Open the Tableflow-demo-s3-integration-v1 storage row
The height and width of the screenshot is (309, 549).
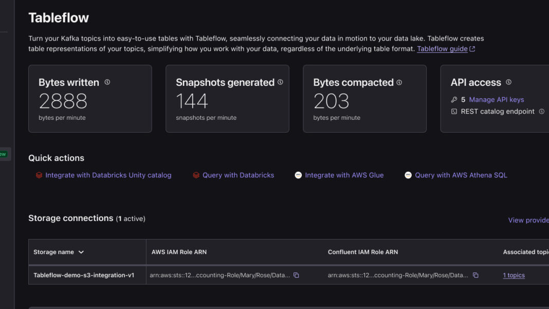tap(84, 276)
